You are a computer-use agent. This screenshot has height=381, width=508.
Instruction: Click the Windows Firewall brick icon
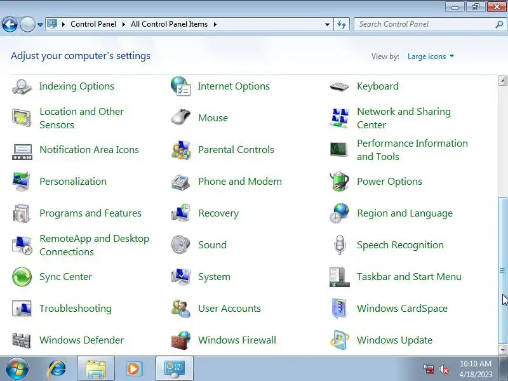pyautogui.click(x=181, y=340)
